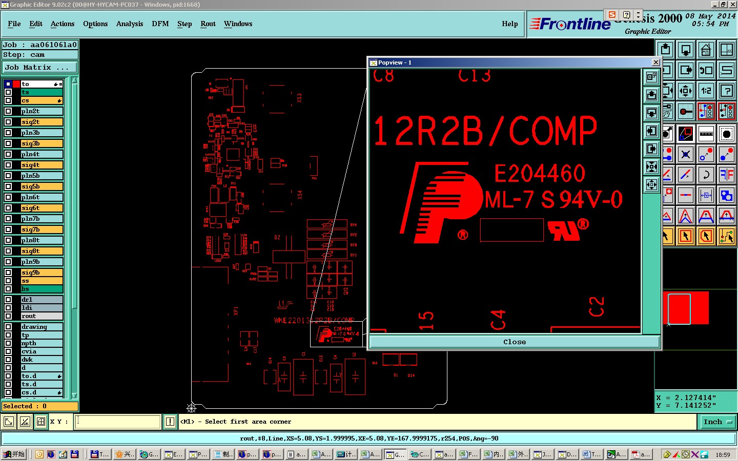Click the question mark help icon
This screenshot has width=738, height=461.
(x=727, y=91)
